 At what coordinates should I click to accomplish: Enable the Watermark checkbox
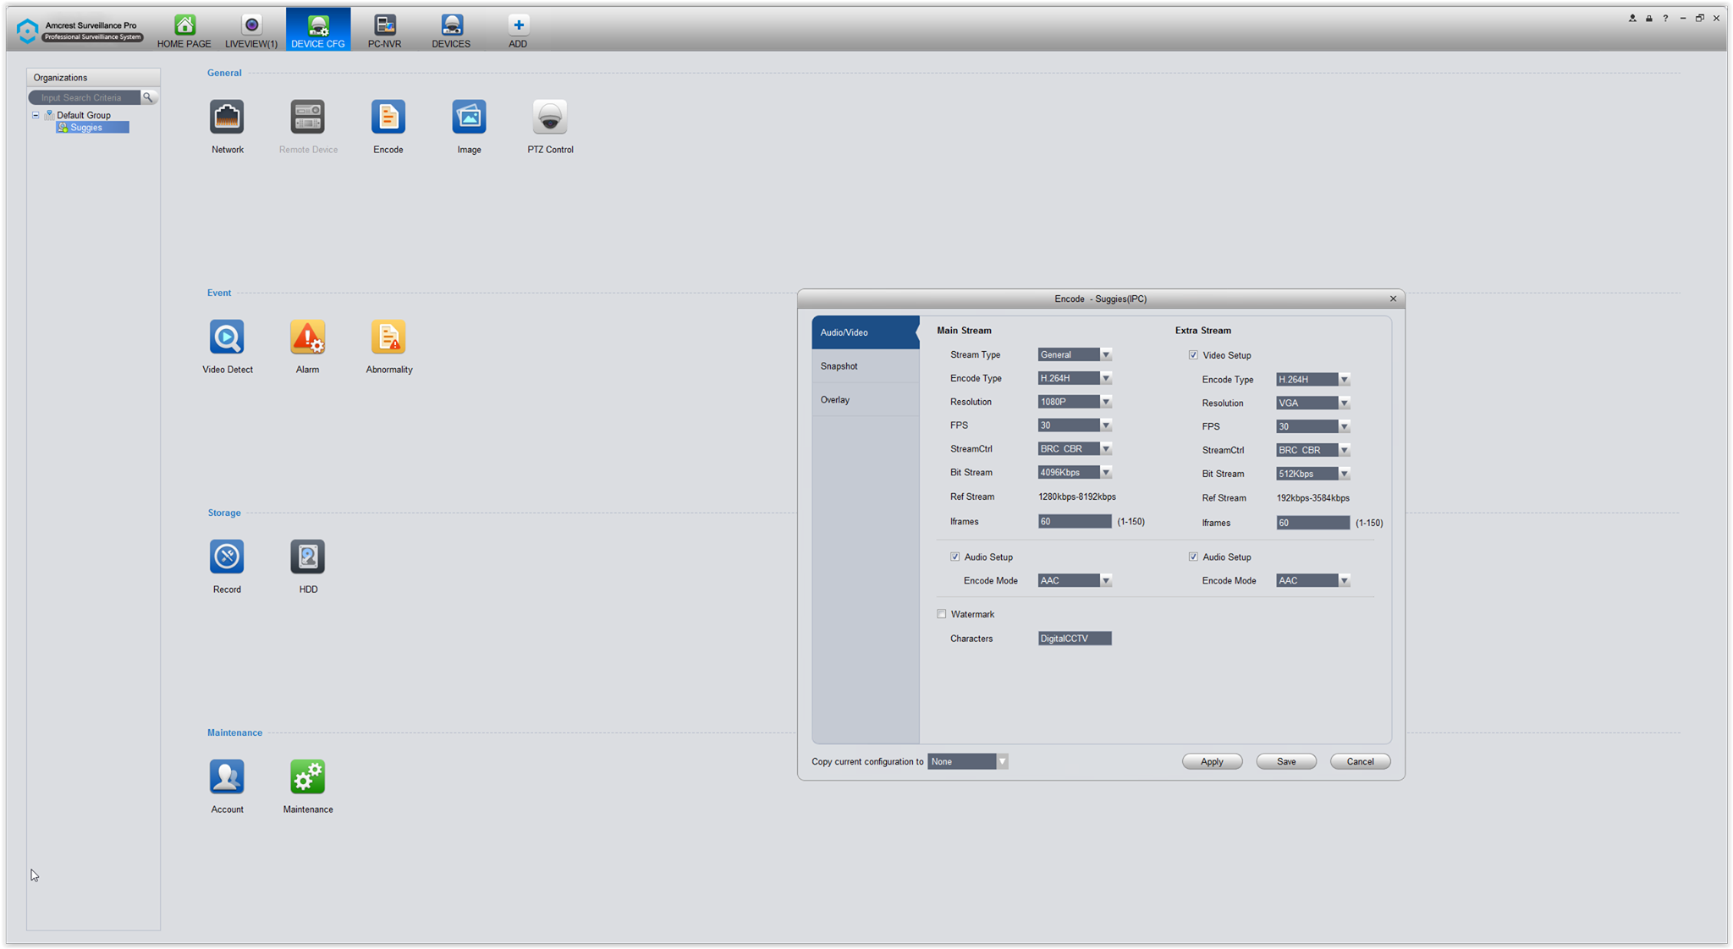[x=941, y=614]
